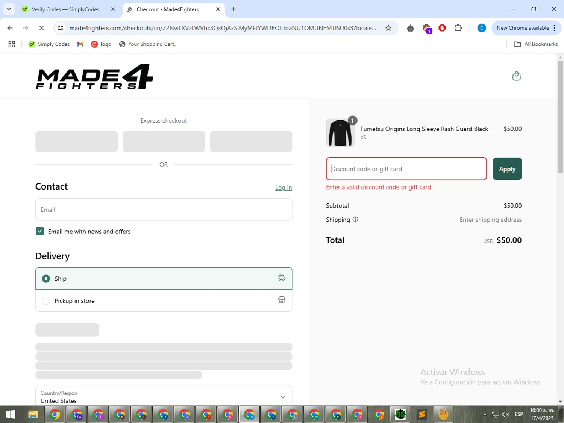Screen dimensions: 564x423
Task: Expand the Country/Region dropdown
Action: point(164,396)
